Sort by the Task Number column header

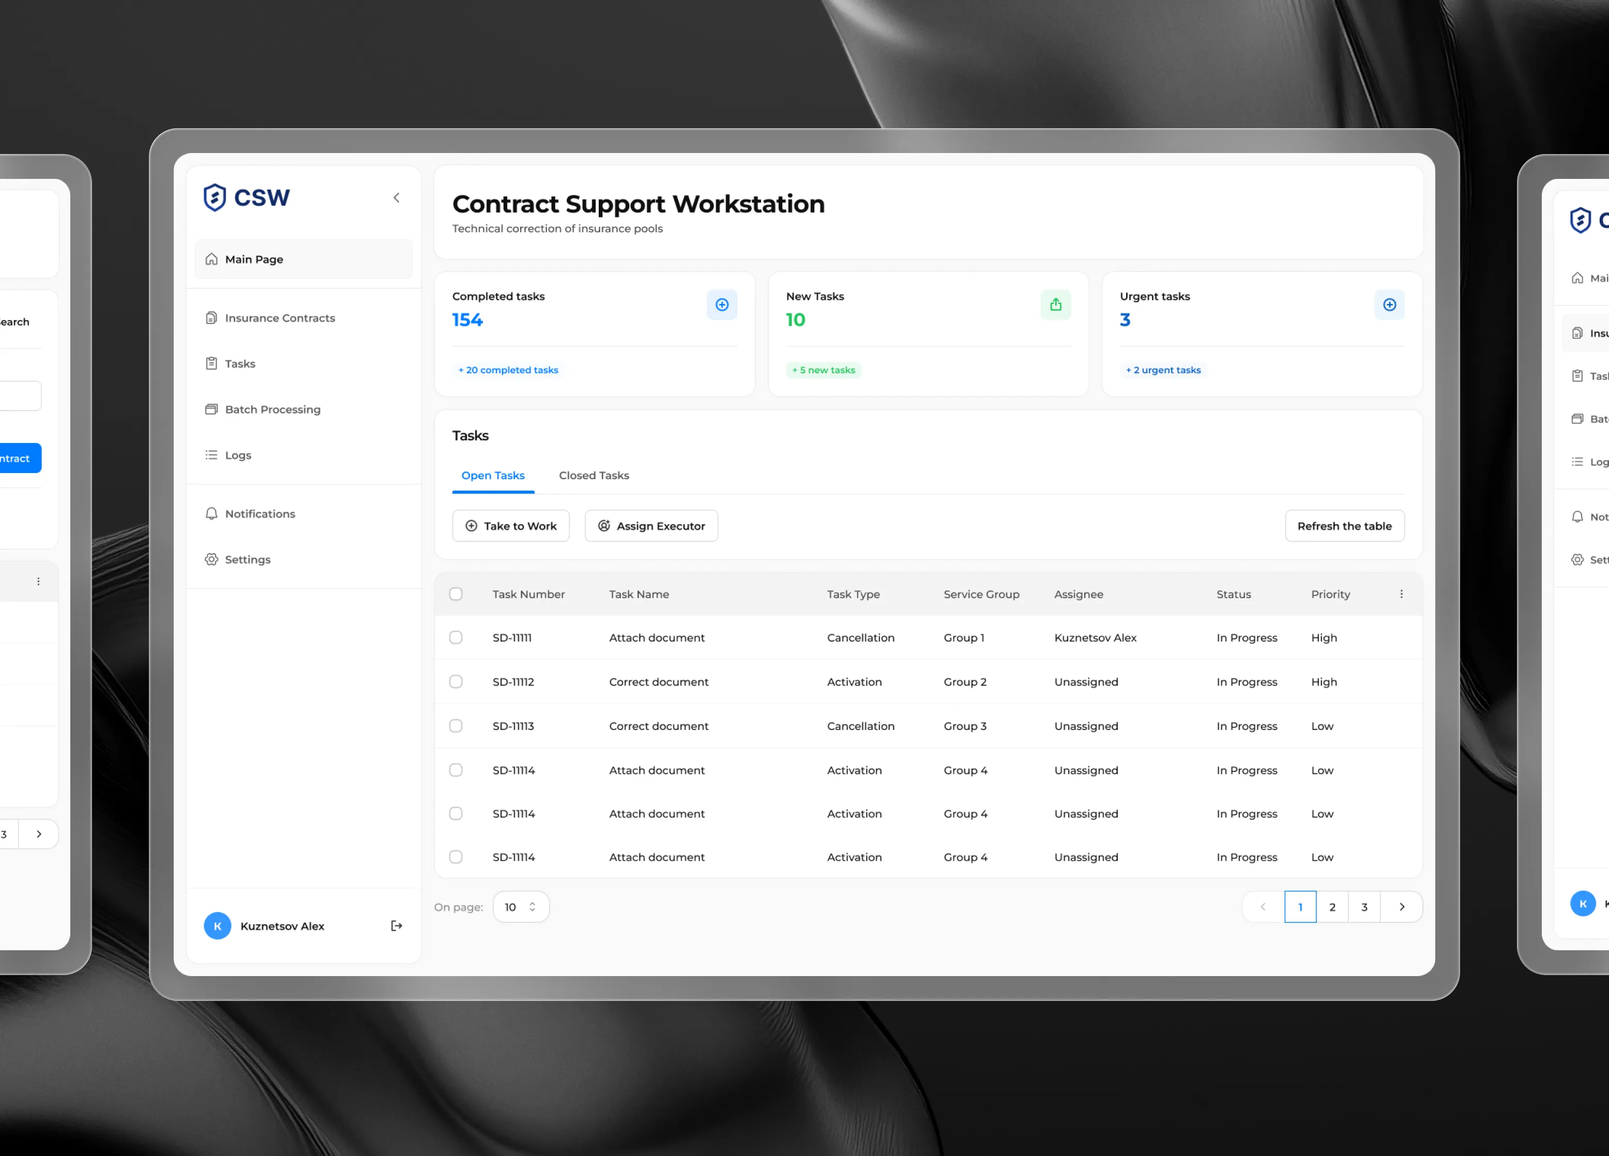point(528,595)
